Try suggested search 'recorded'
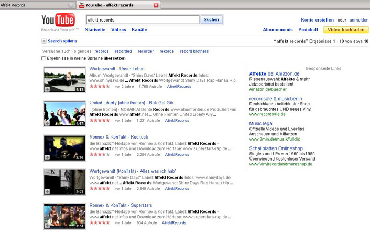Viewport: 370px width, 234px height. pyautogui.click(x=123, y=51)
